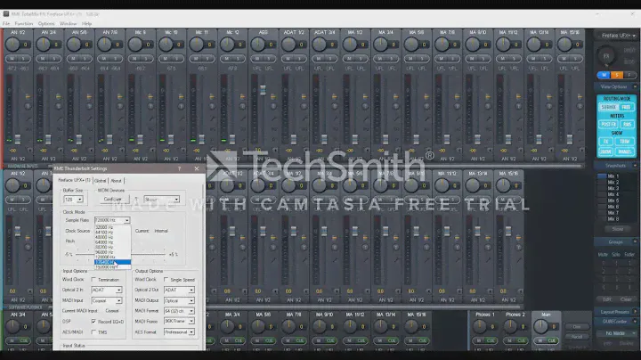
Task: Enable the Single Speed checkbox
Action: [166, 280]
